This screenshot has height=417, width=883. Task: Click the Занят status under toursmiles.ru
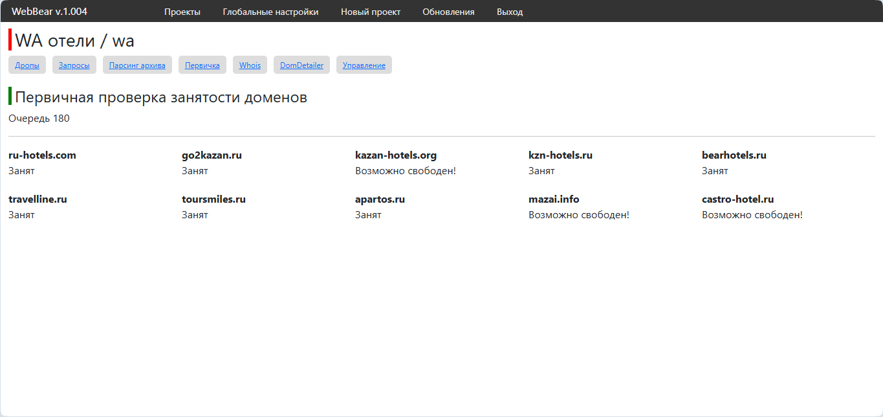click(x=195, y=215)
